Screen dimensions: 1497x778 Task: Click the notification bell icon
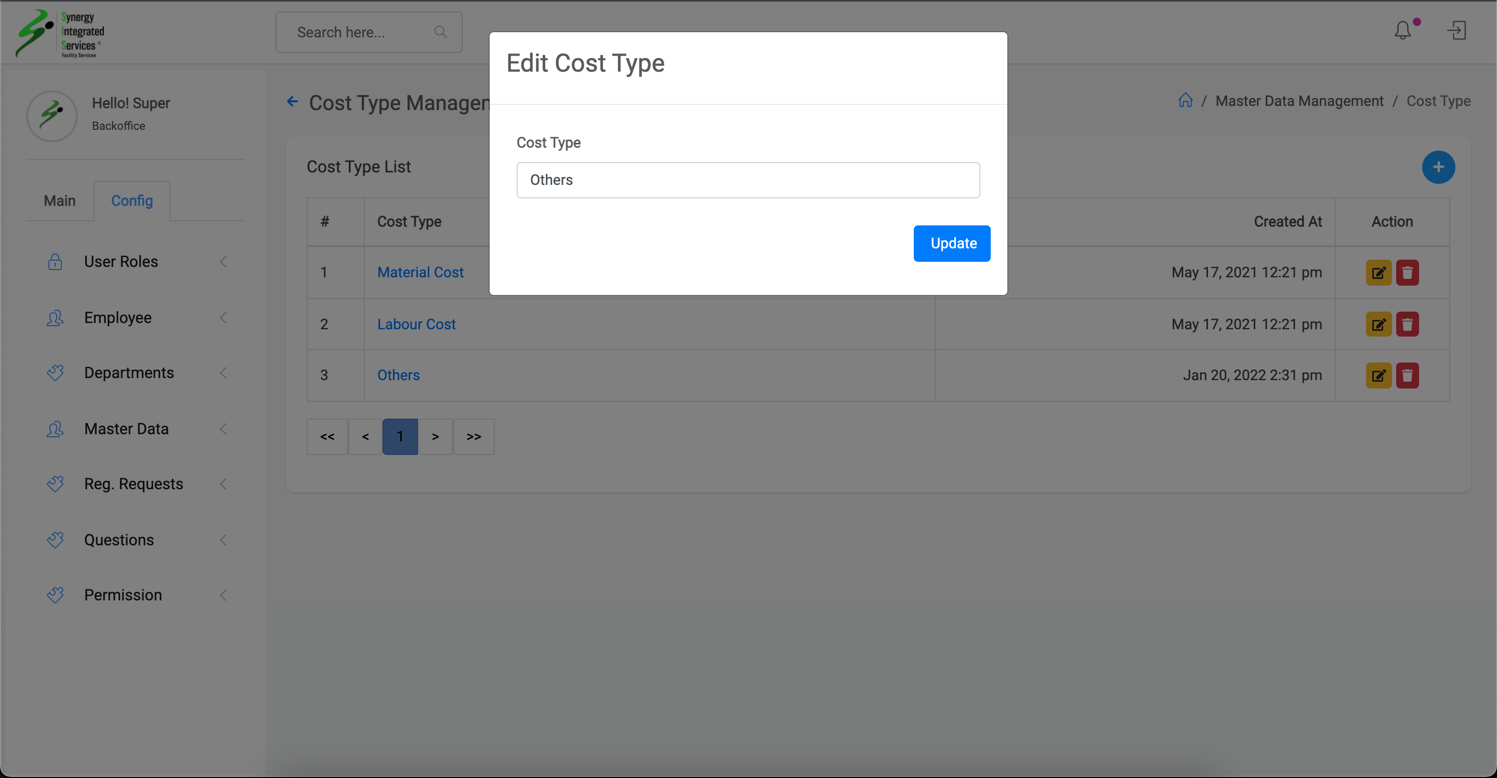tap(1403, 30)
